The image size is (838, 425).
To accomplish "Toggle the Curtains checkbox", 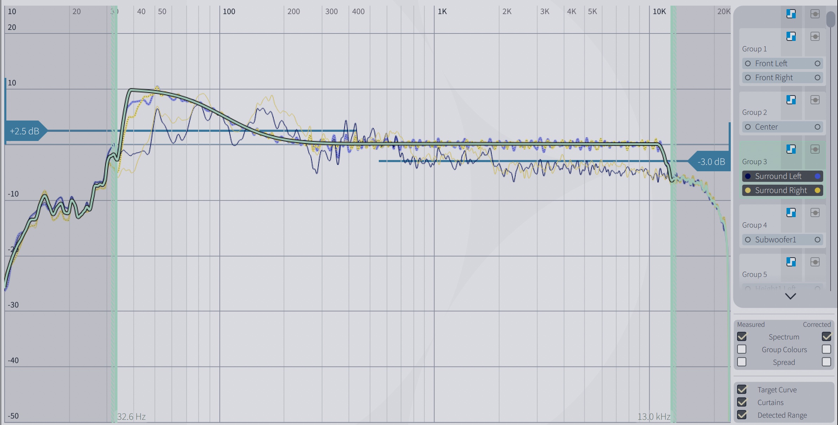I will click(742, 402).
